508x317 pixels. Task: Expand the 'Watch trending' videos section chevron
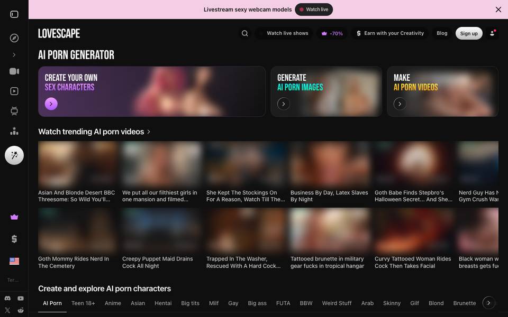[149, 132]
